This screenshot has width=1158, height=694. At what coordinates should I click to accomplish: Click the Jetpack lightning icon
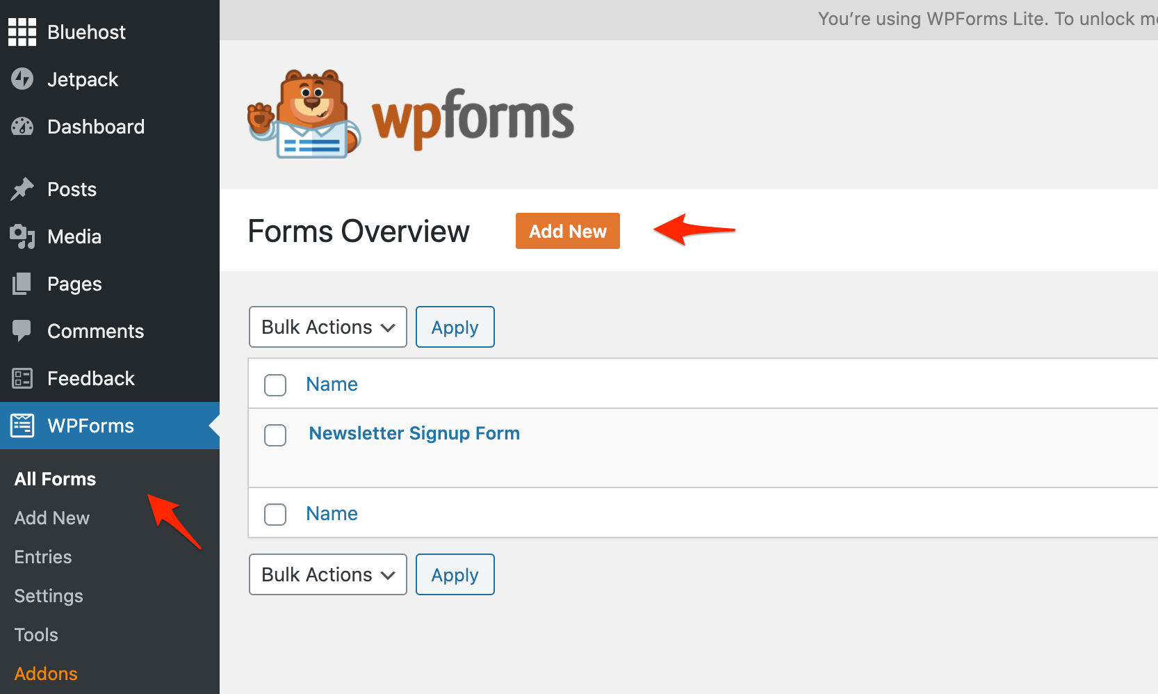pyautogui.click(x=22, y=79)
